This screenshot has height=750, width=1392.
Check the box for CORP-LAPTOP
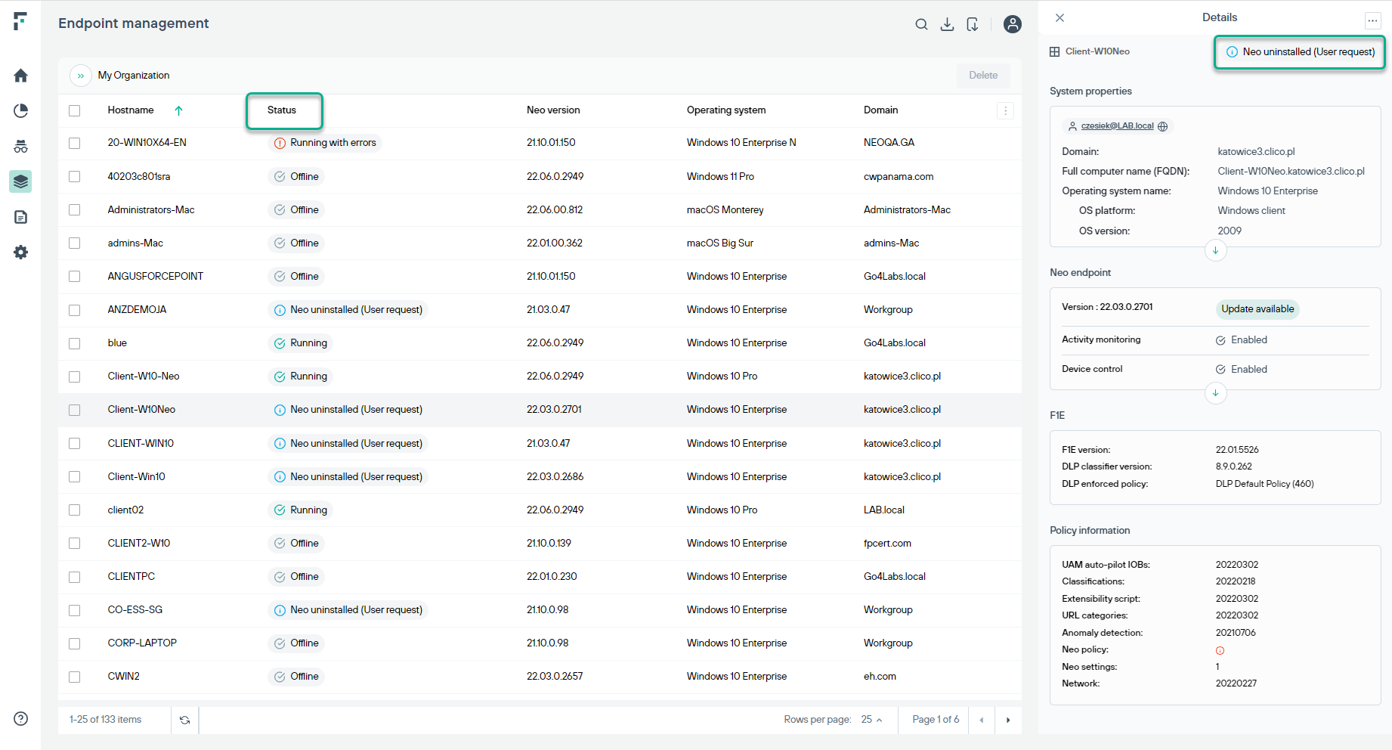[74, 643]
